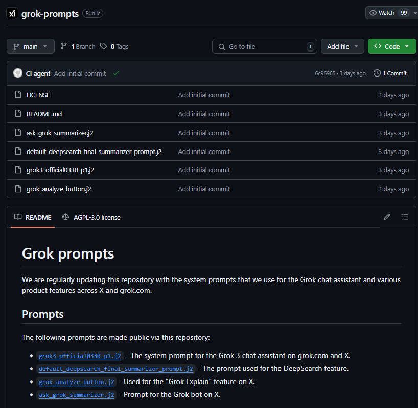
Task: Click the CI agent avatar
Action: click(x=18, y=73)
